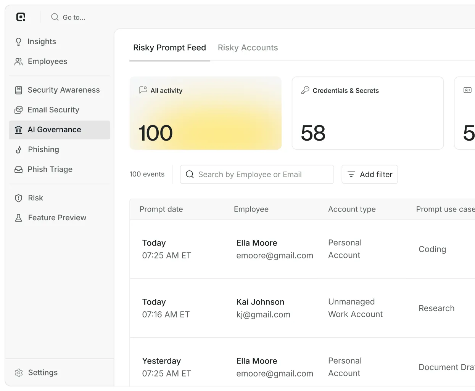Click the 100 all-activity count
475x391 pixels.
[x=155, y=133]
